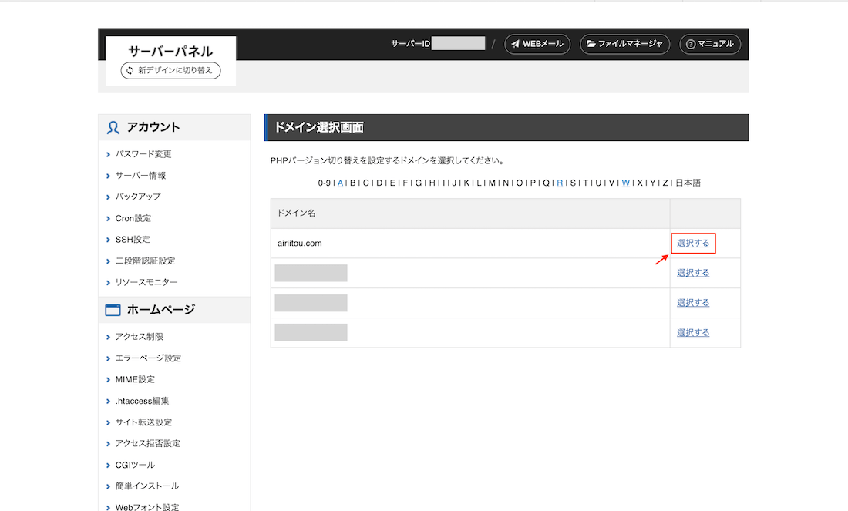This screenshot has width=848, height=511.
Task: Click 選択する in the last domain row
Action: 693,332
